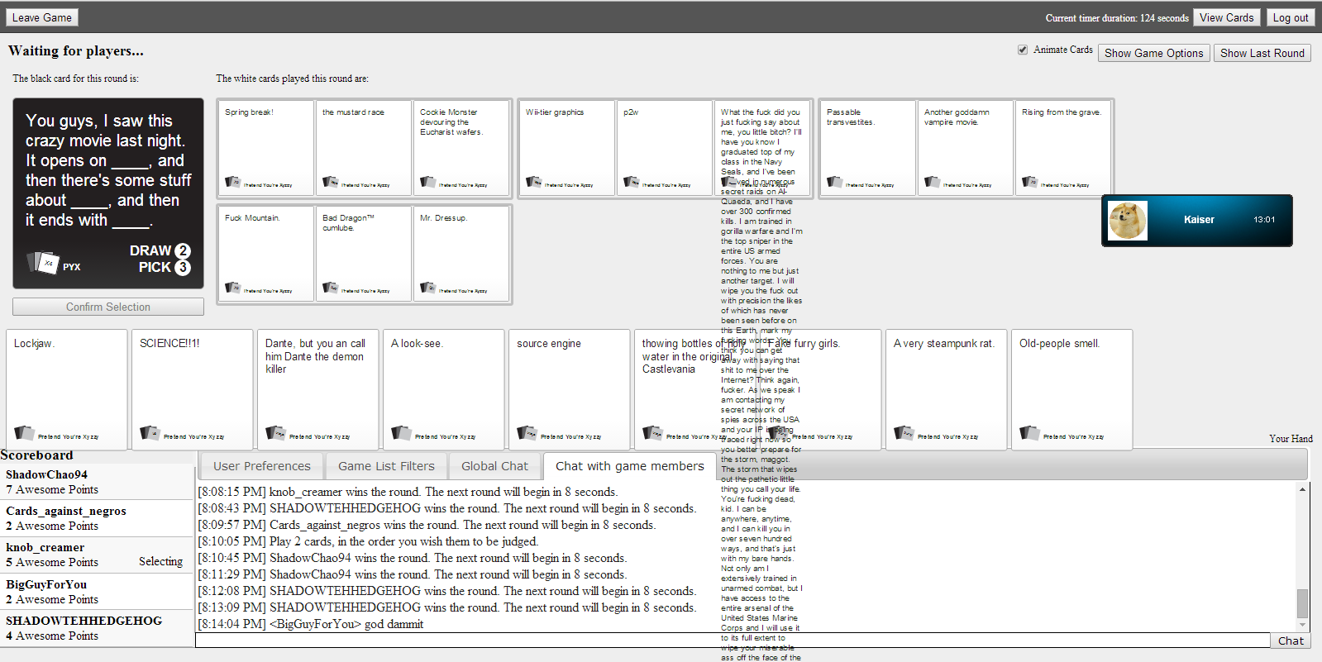Screen dimensions: 1322x662
Task: Click played card 'Wii-tier graphics'
Action: [x=567, y=148]
